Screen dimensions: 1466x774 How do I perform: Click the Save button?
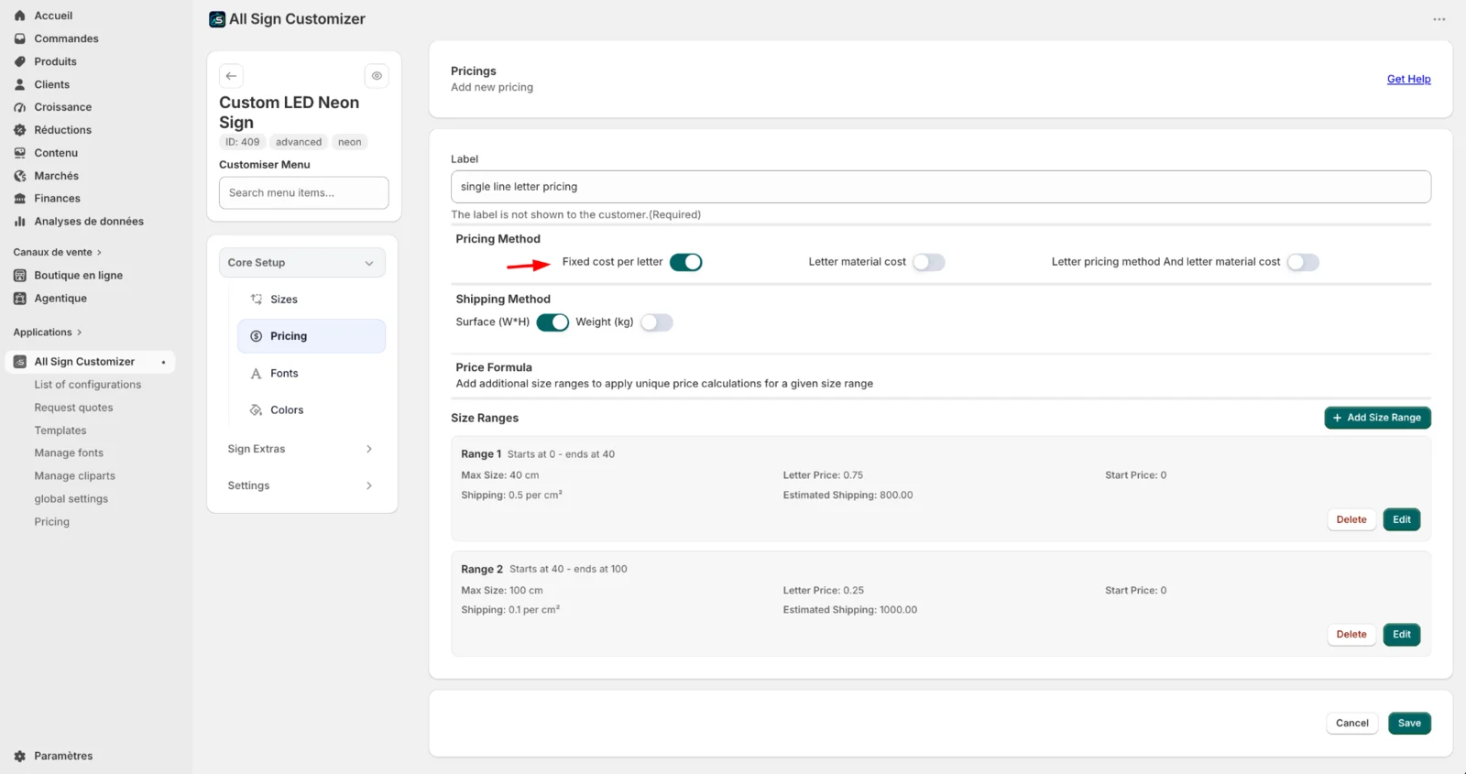pyautogui.click(x=1409, y=724)
